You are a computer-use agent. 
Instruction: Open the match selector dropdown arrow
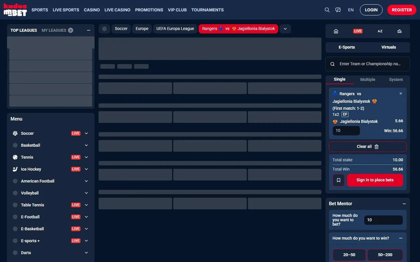point(285,29)
